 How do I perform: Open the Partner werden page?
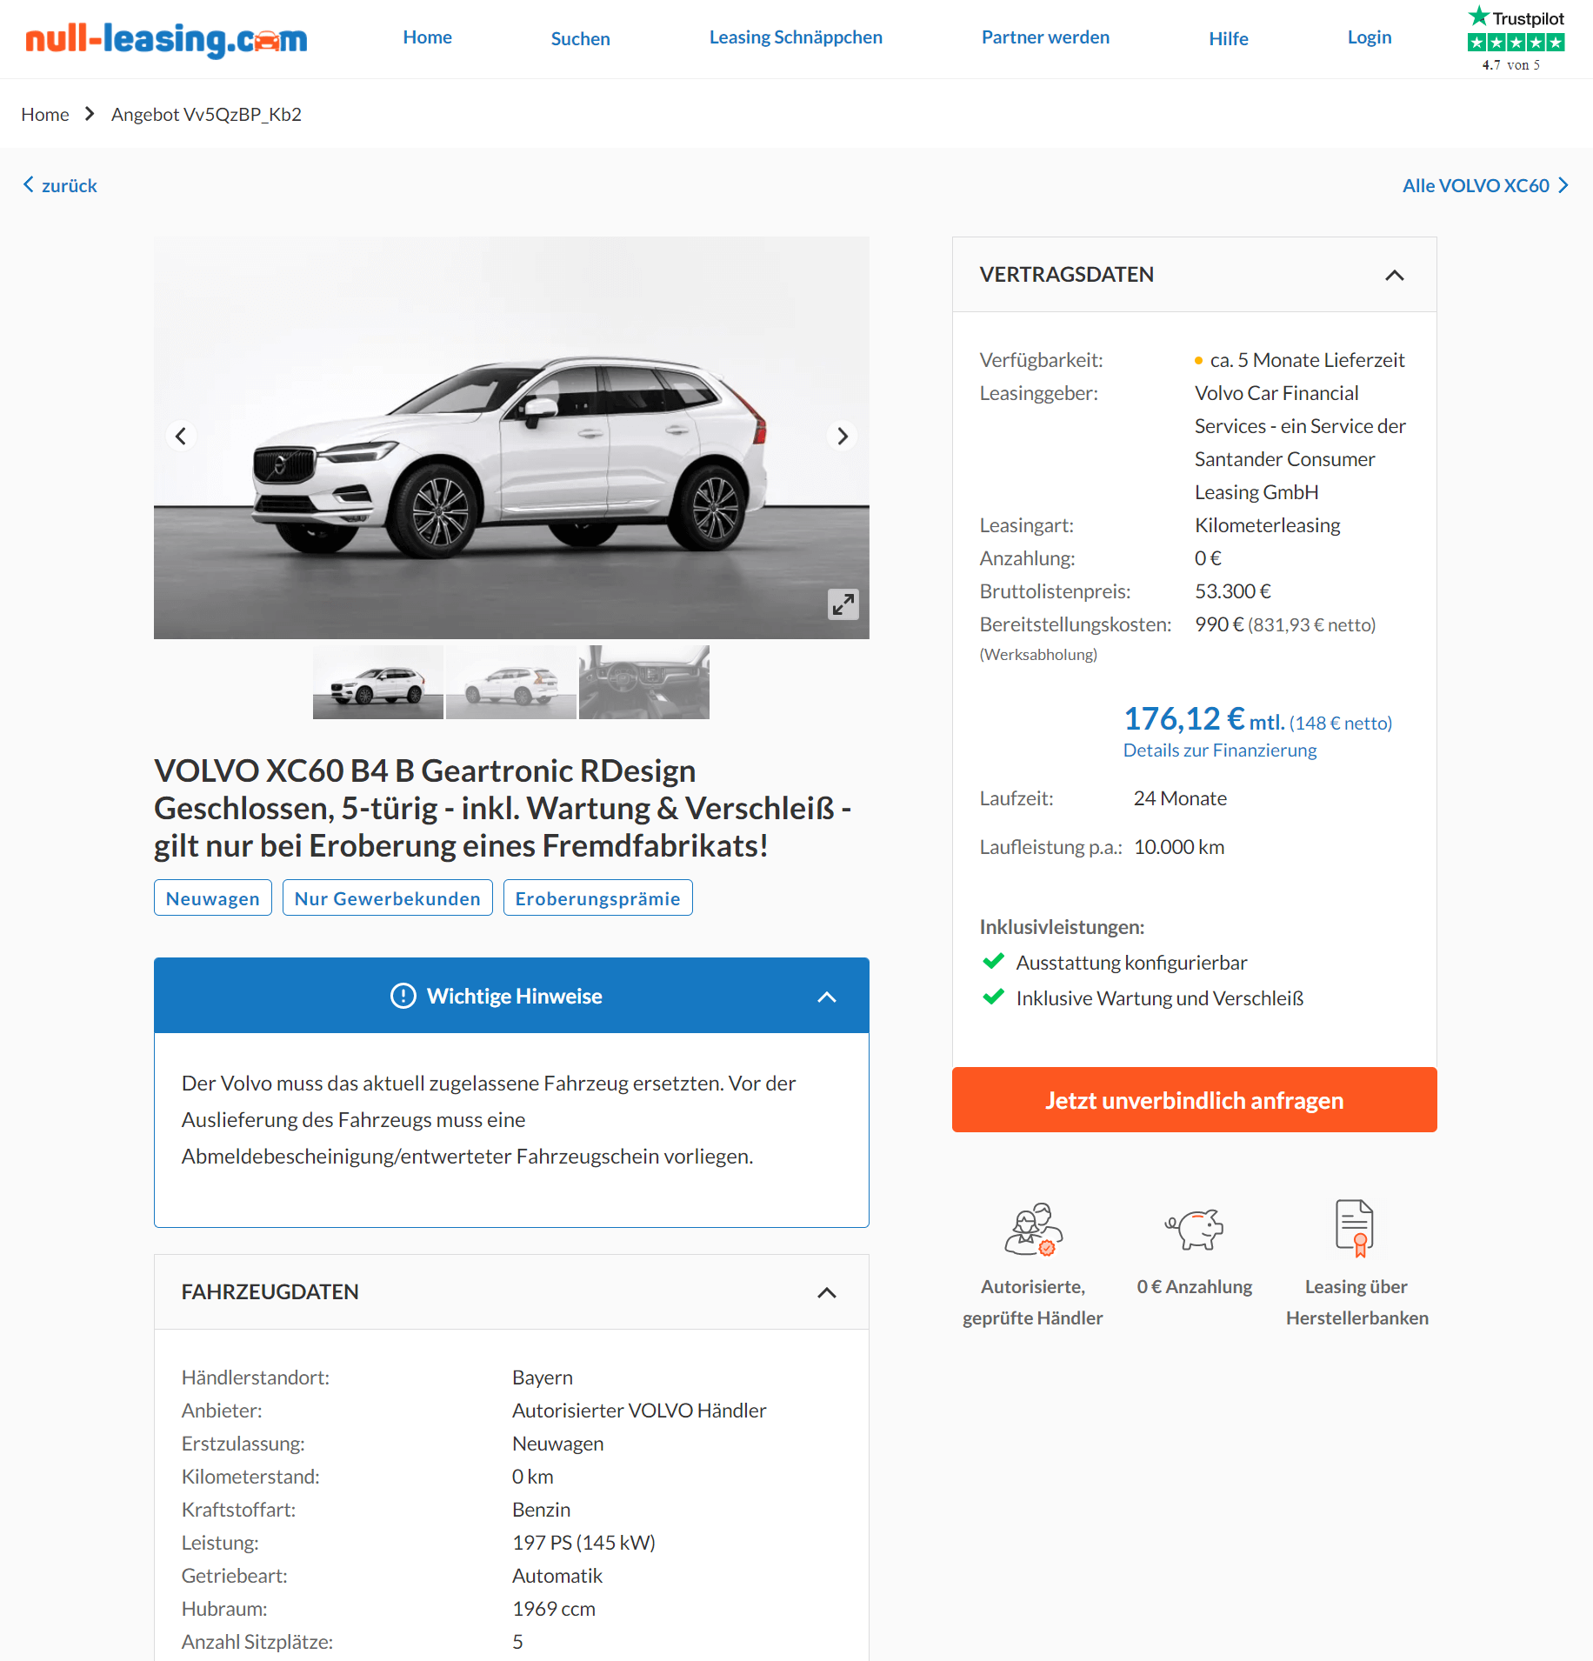click(1045, 37)
